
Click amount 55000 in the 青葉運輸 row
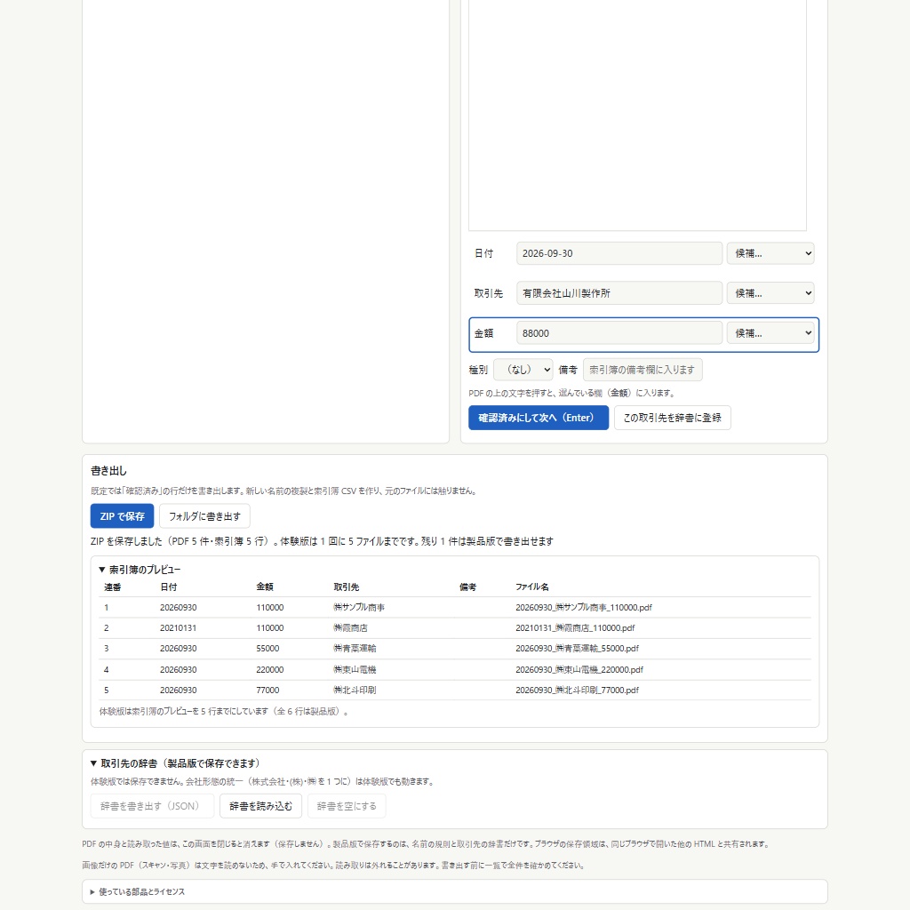click(267, 648)
